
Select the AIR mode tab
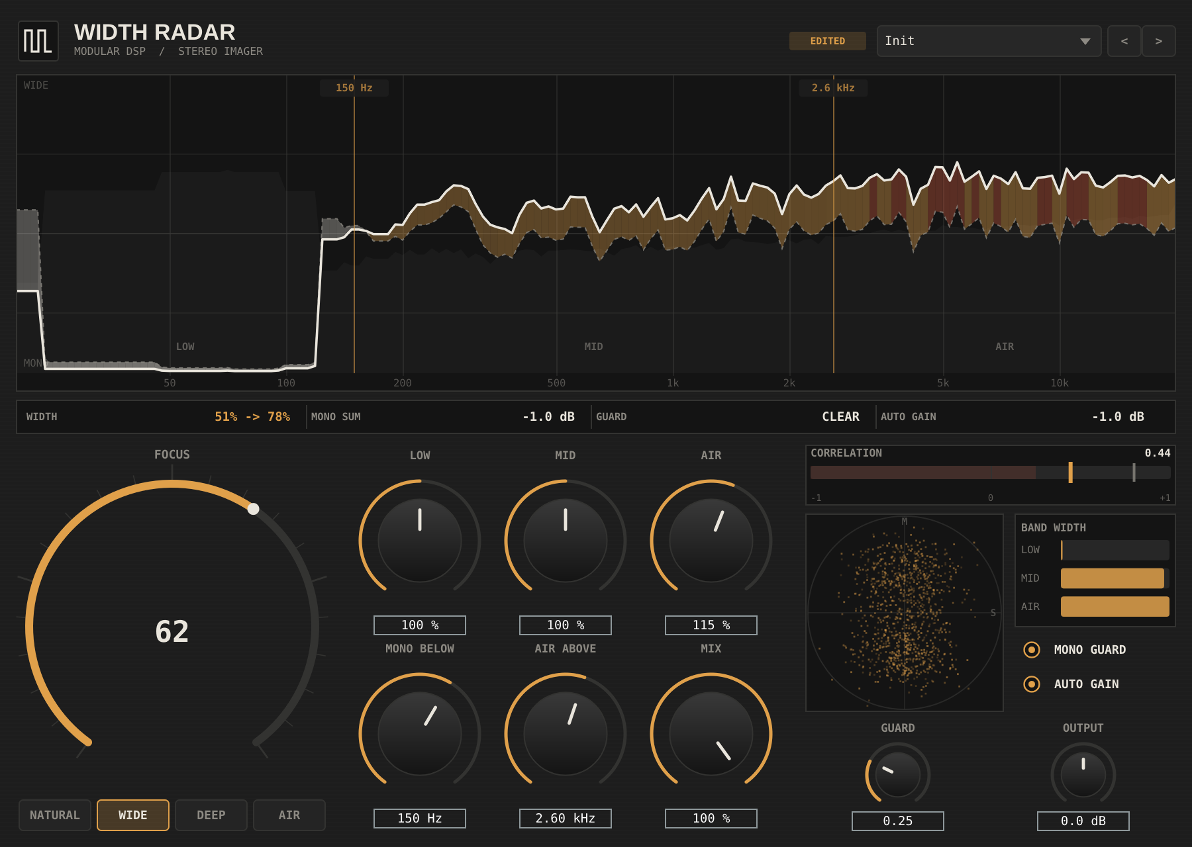(x=289, y=815)
